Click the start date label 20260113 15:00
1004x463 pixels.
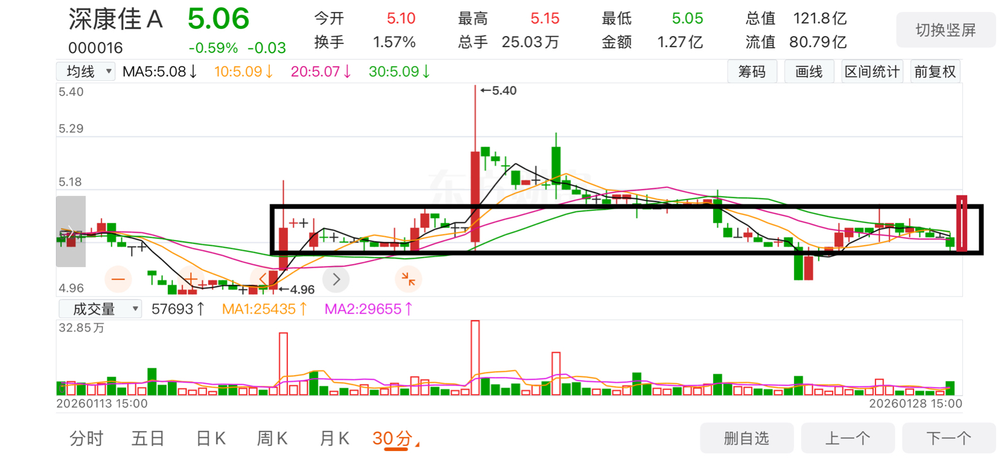pos(102,403)
